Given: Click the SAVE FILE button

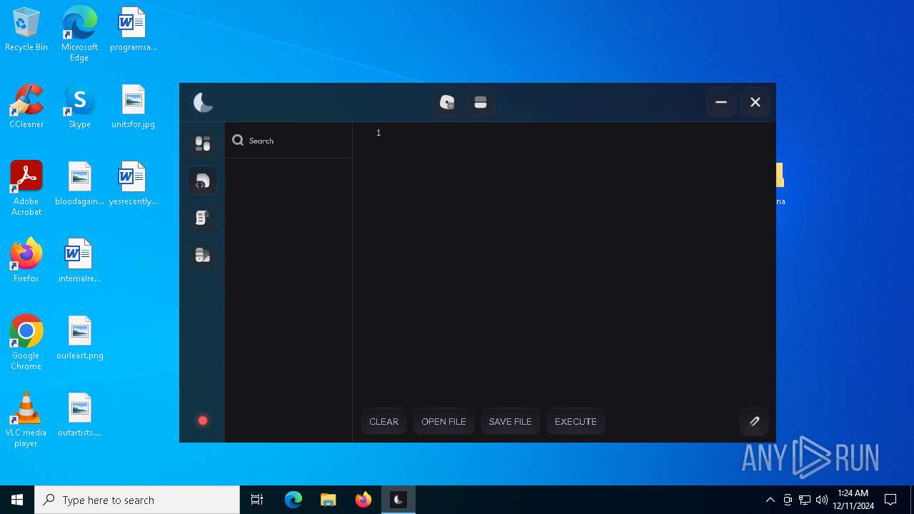Looking at the screenshot, I should pos(511,421).
